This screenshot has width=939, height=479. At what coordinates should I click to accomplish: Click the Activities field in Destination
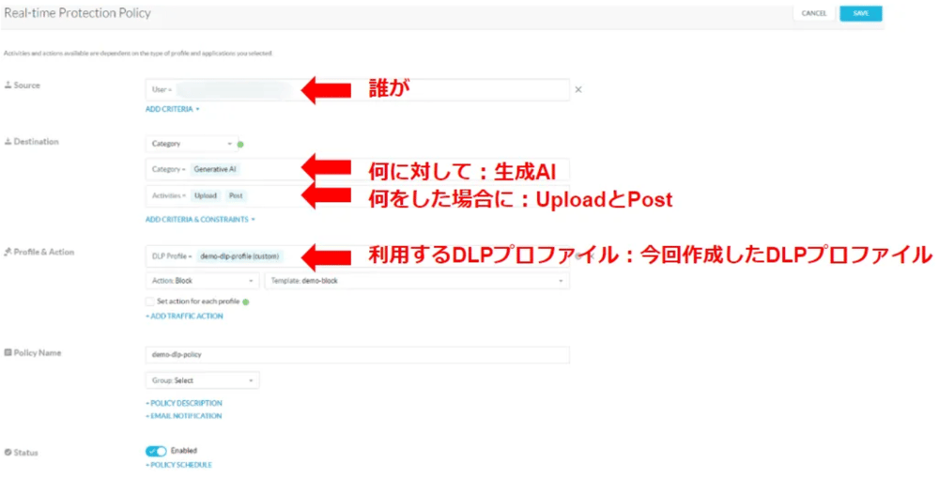pos(358,195)
